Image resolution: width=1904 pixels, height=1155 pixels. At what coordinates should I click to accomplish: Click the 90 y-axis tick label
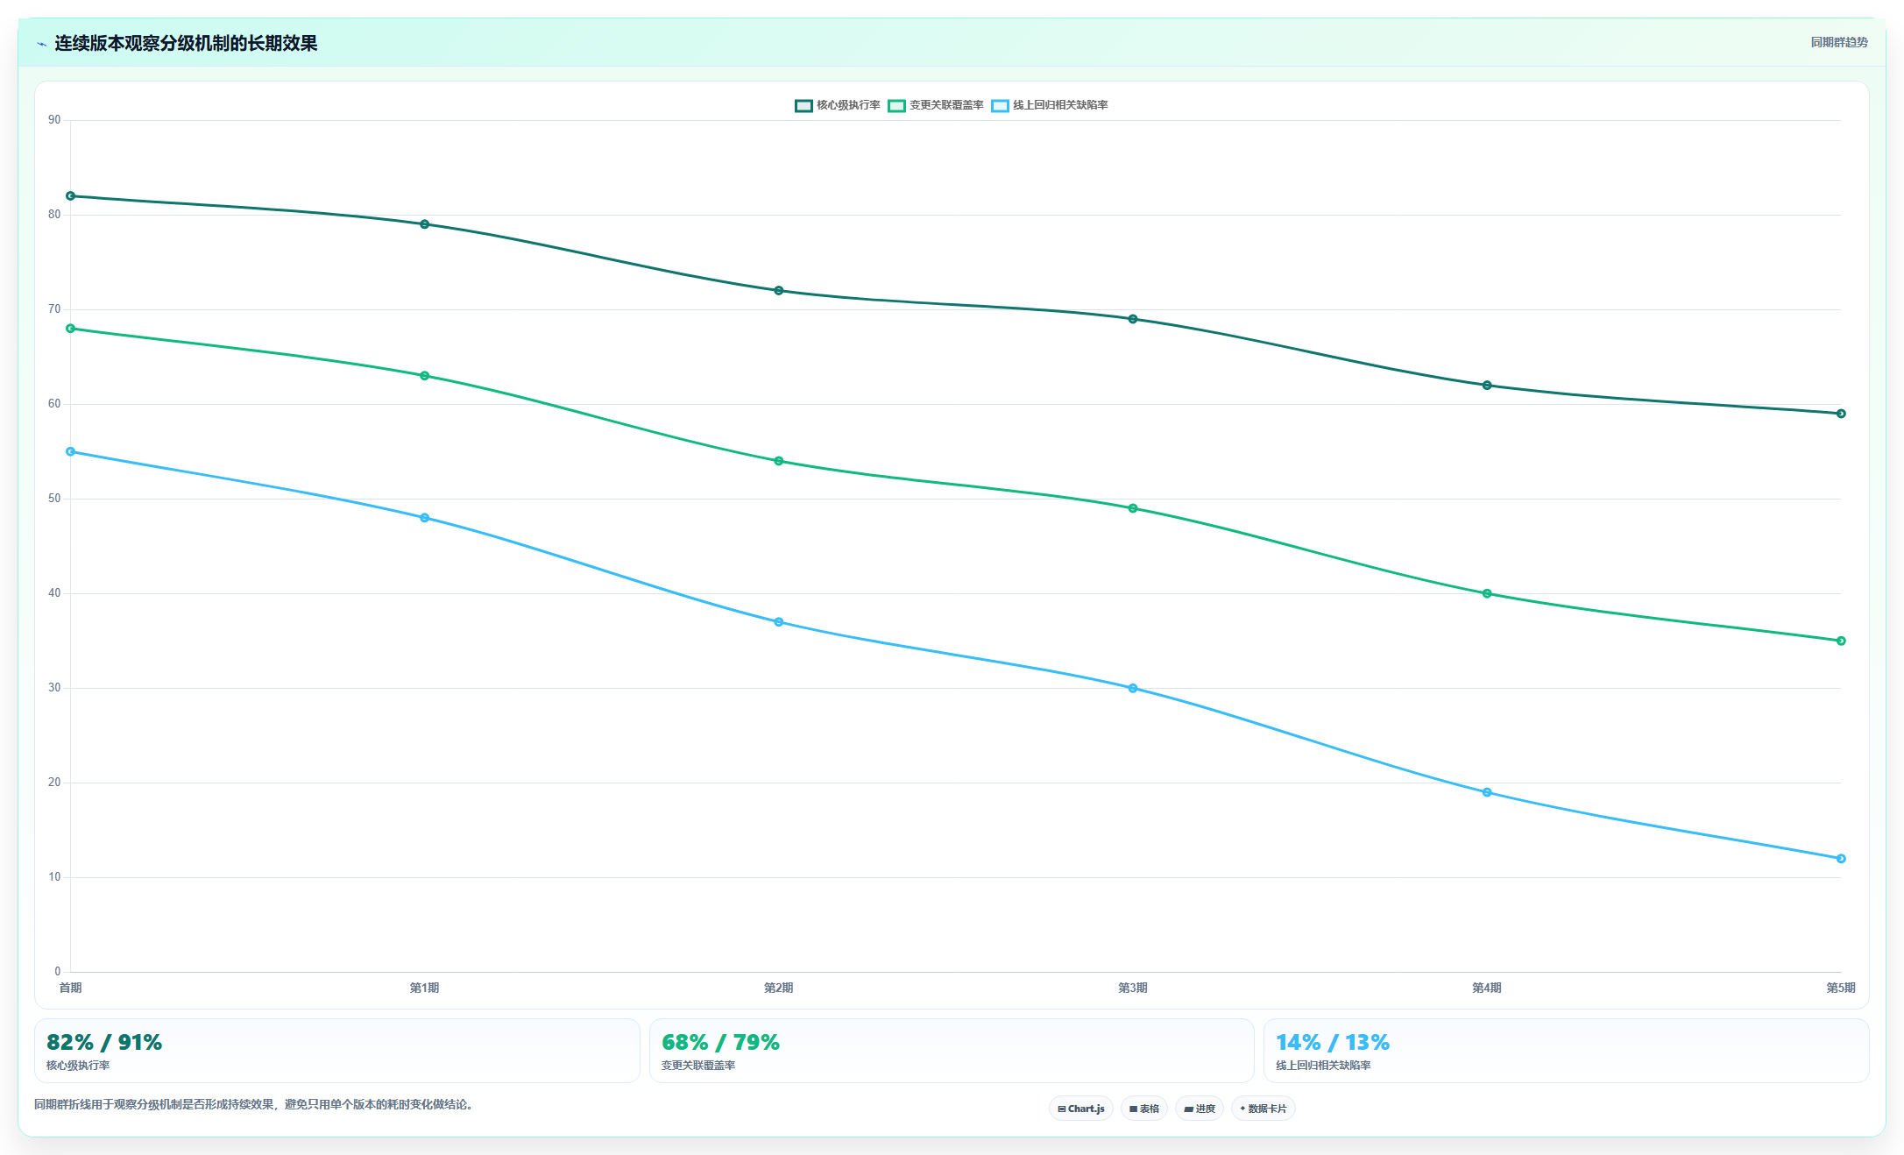tap(54, 120)
